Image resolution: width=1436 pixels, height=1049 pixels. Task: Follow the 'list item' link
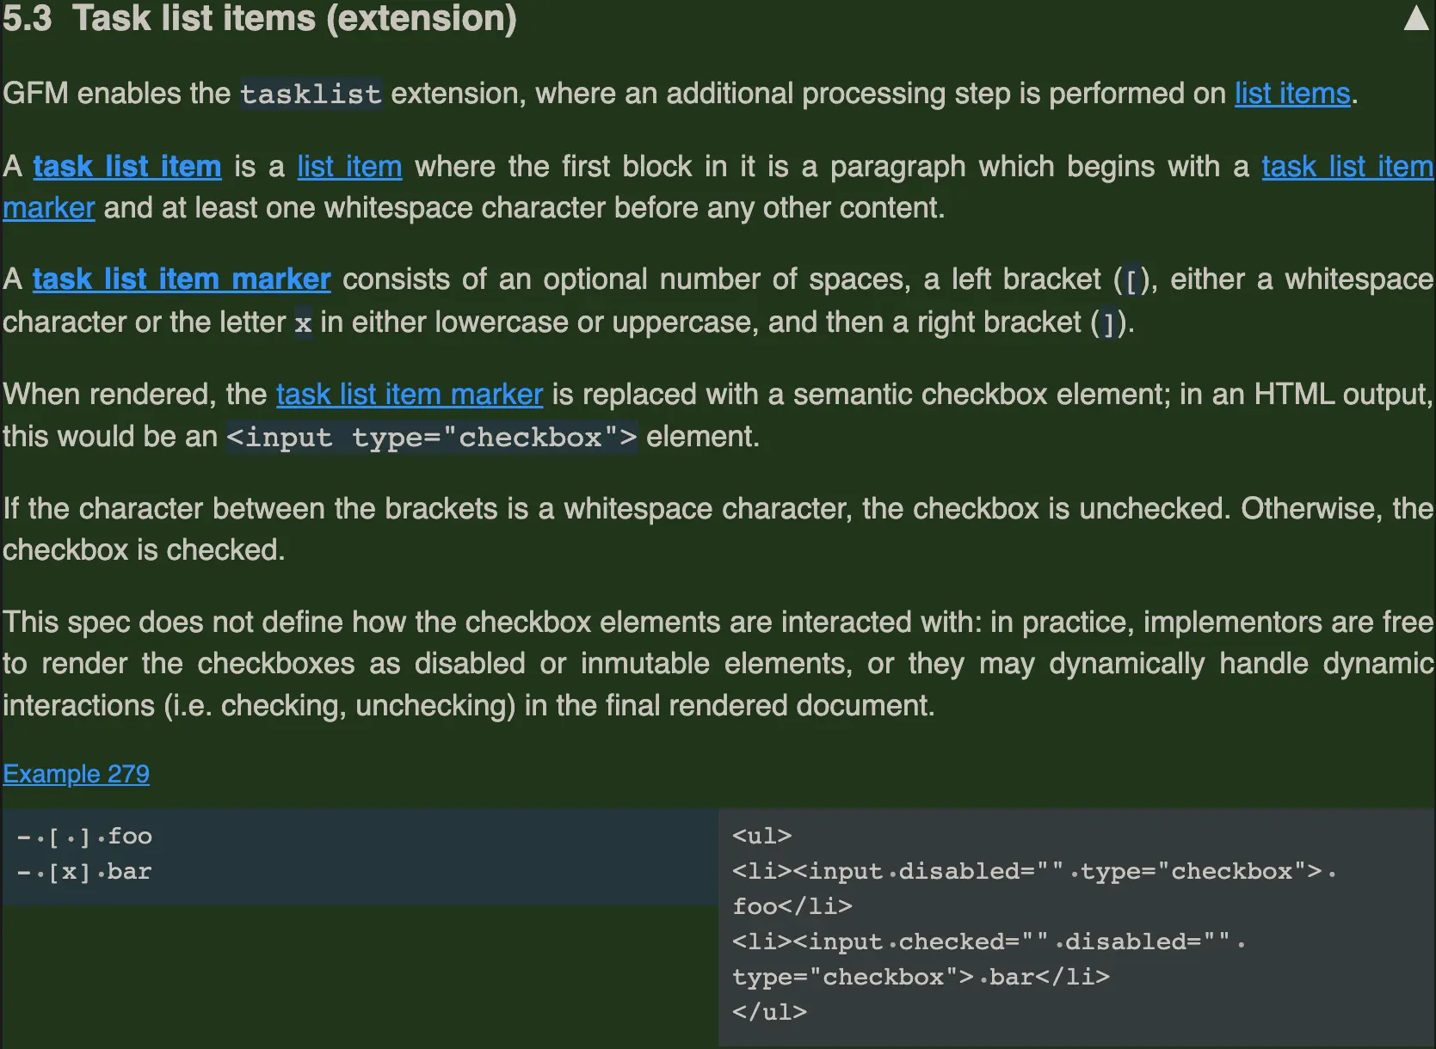pyautogui.click(x=349, y=167)
